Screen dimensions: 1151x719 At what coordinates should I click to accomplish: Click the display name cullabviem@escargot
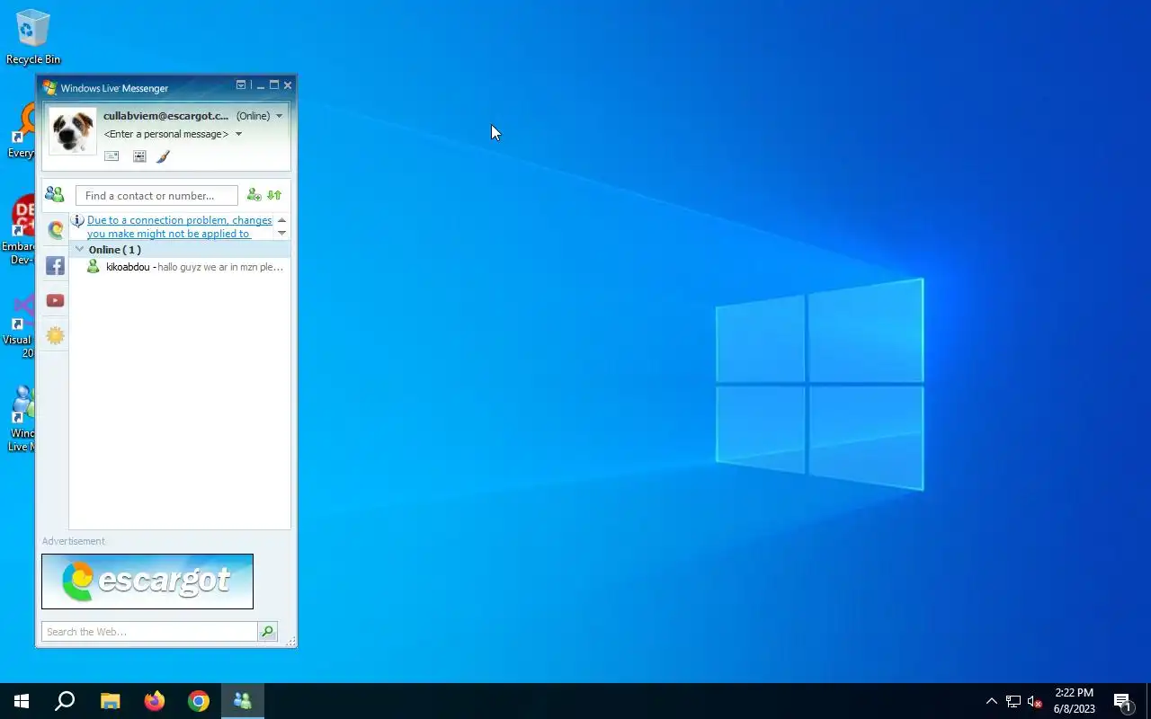pyautogui.click(x=166, y=116)
